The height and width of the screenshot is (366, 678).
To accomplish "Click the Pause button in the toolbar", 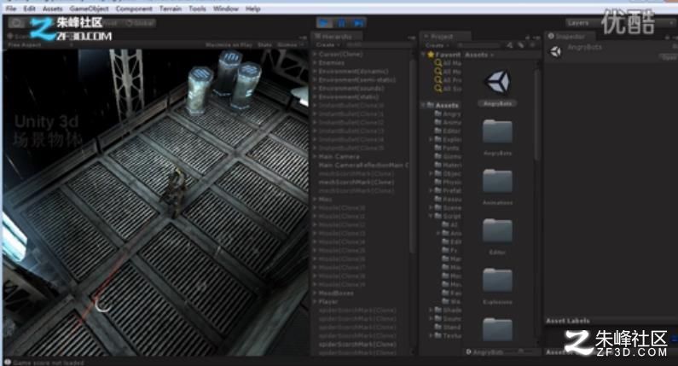I will click(341, 23).
